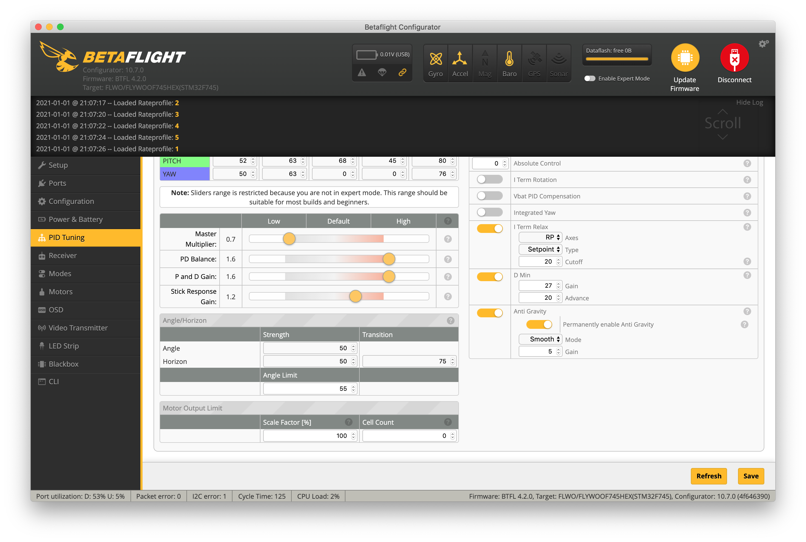Click the Stick Response Gain slider handle

(356, 296)
